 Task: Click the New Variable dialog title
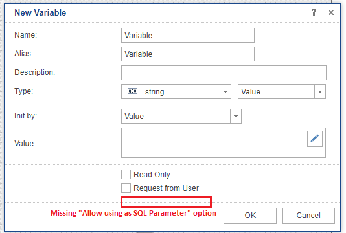pyautogui.click(x=40, y=12)
